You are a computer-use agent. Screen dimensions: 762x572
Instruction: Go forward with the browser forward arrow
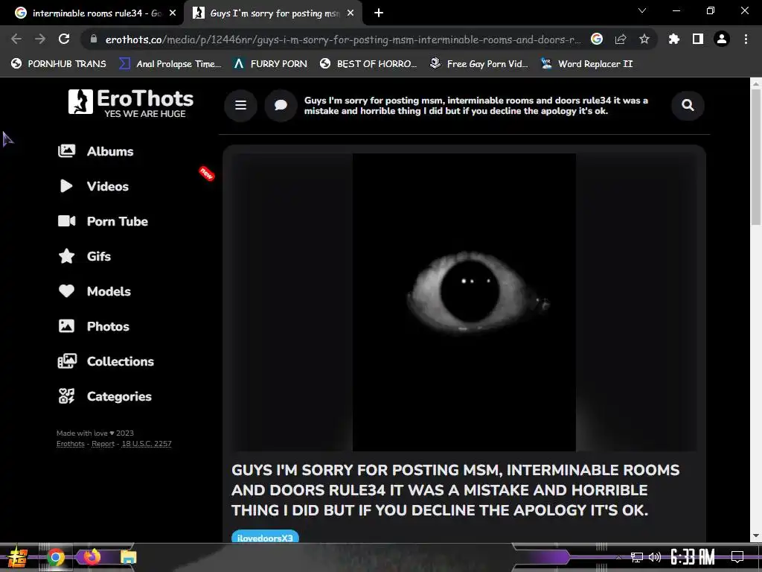click(40, 39)
